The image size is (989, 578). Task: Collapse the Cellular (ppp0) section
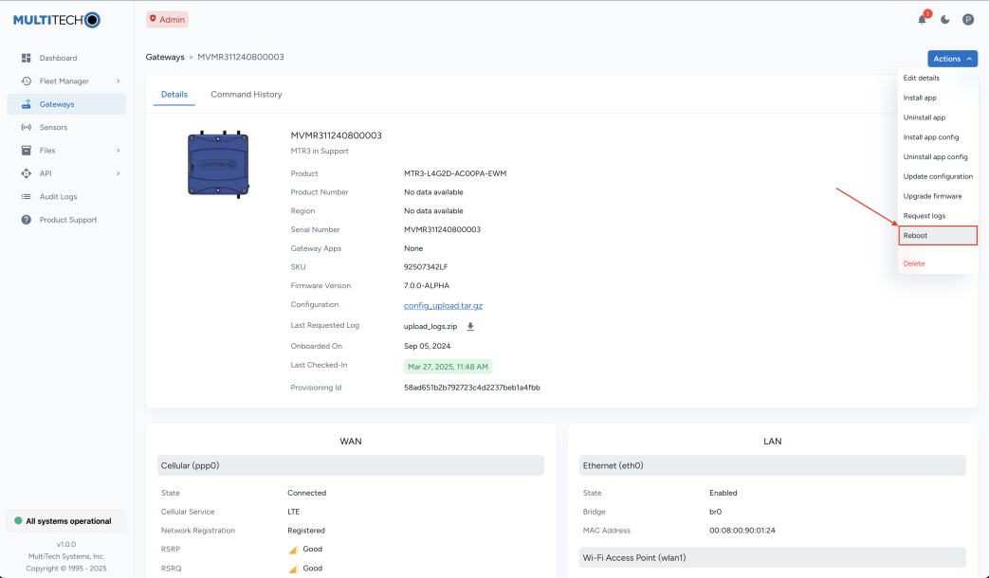pyautogui.click(x=351, y=466)
